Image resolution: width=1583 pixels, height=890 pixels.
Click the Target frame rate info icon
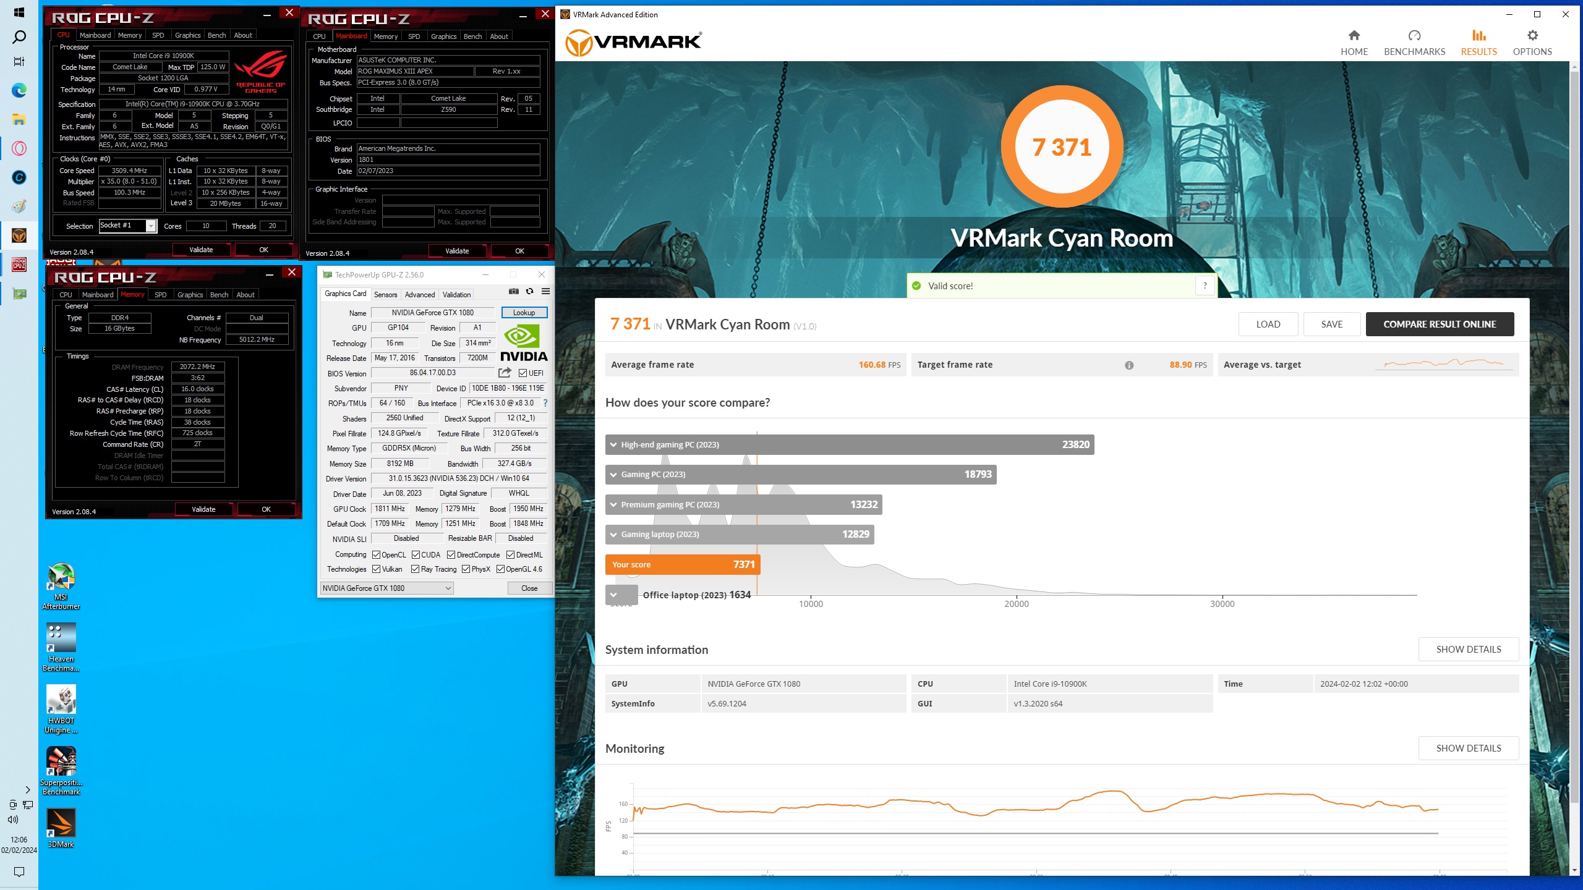tap(1129, 365)
